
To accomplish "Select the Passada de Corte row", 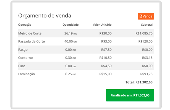I will (86, 41).
